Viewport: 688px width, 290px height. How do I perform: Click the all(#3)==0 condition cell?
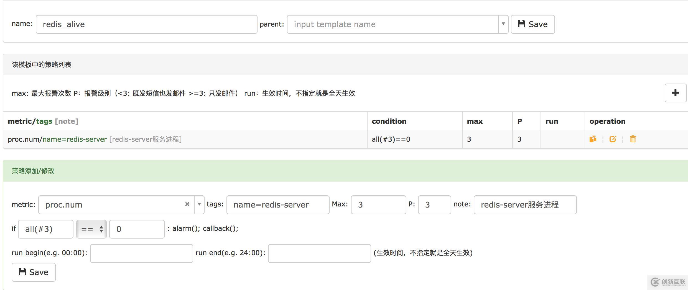415,139
